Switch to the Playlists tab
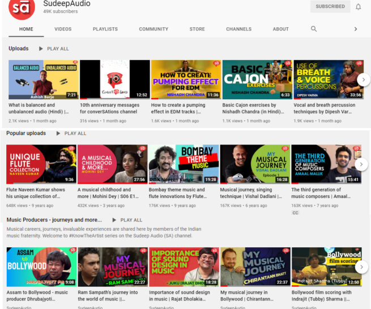Image resolution: width=371 pixels, height=309 pixels. pos(105,29)
